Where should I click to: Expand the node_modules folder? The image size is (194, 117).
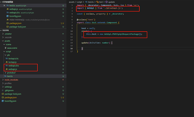[x=11, y=80]
